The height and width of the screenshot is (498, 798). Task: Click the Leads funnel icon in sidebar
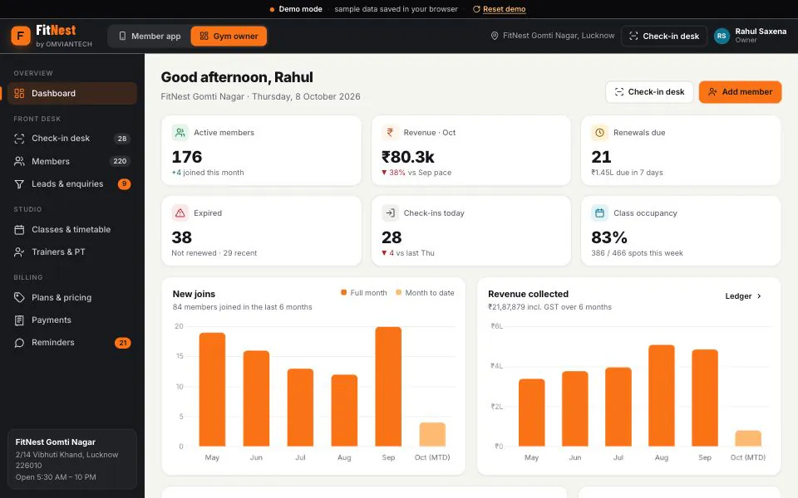[x=19, y=184]
